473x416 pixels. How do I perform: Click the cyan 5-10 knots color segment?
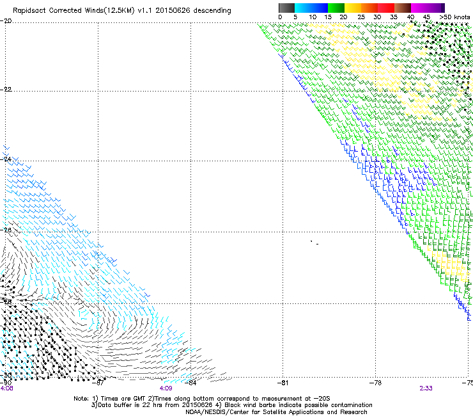tap(303, 8)
